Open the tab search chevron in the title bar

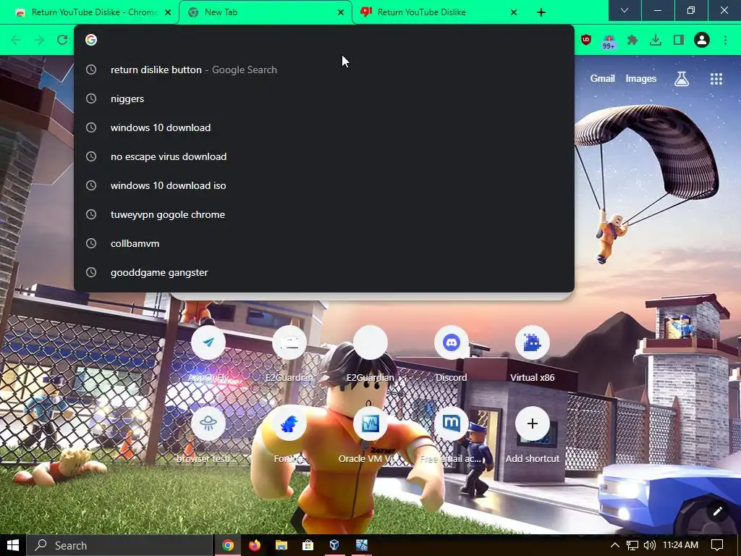coord(624,10)
